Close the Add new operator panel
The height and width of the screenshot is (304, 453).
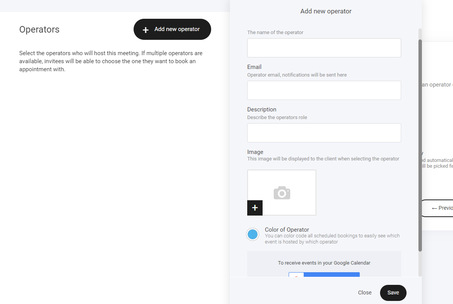click(365, 293)
